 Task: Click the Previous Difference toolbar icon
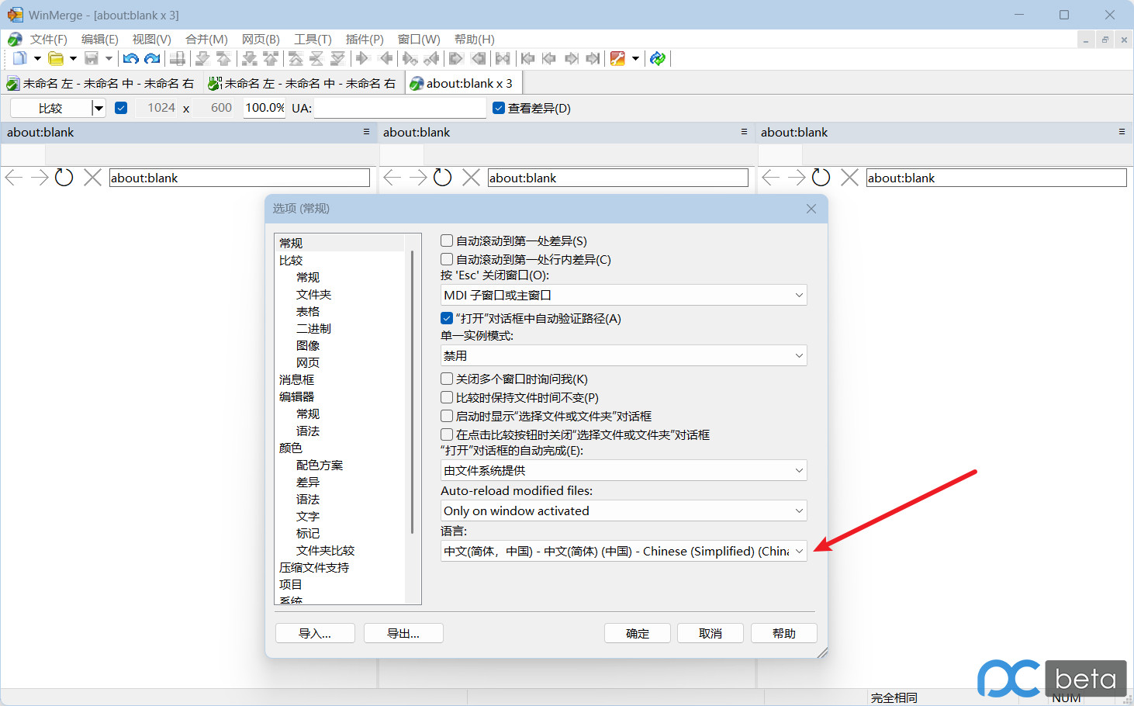coord(224,58)
